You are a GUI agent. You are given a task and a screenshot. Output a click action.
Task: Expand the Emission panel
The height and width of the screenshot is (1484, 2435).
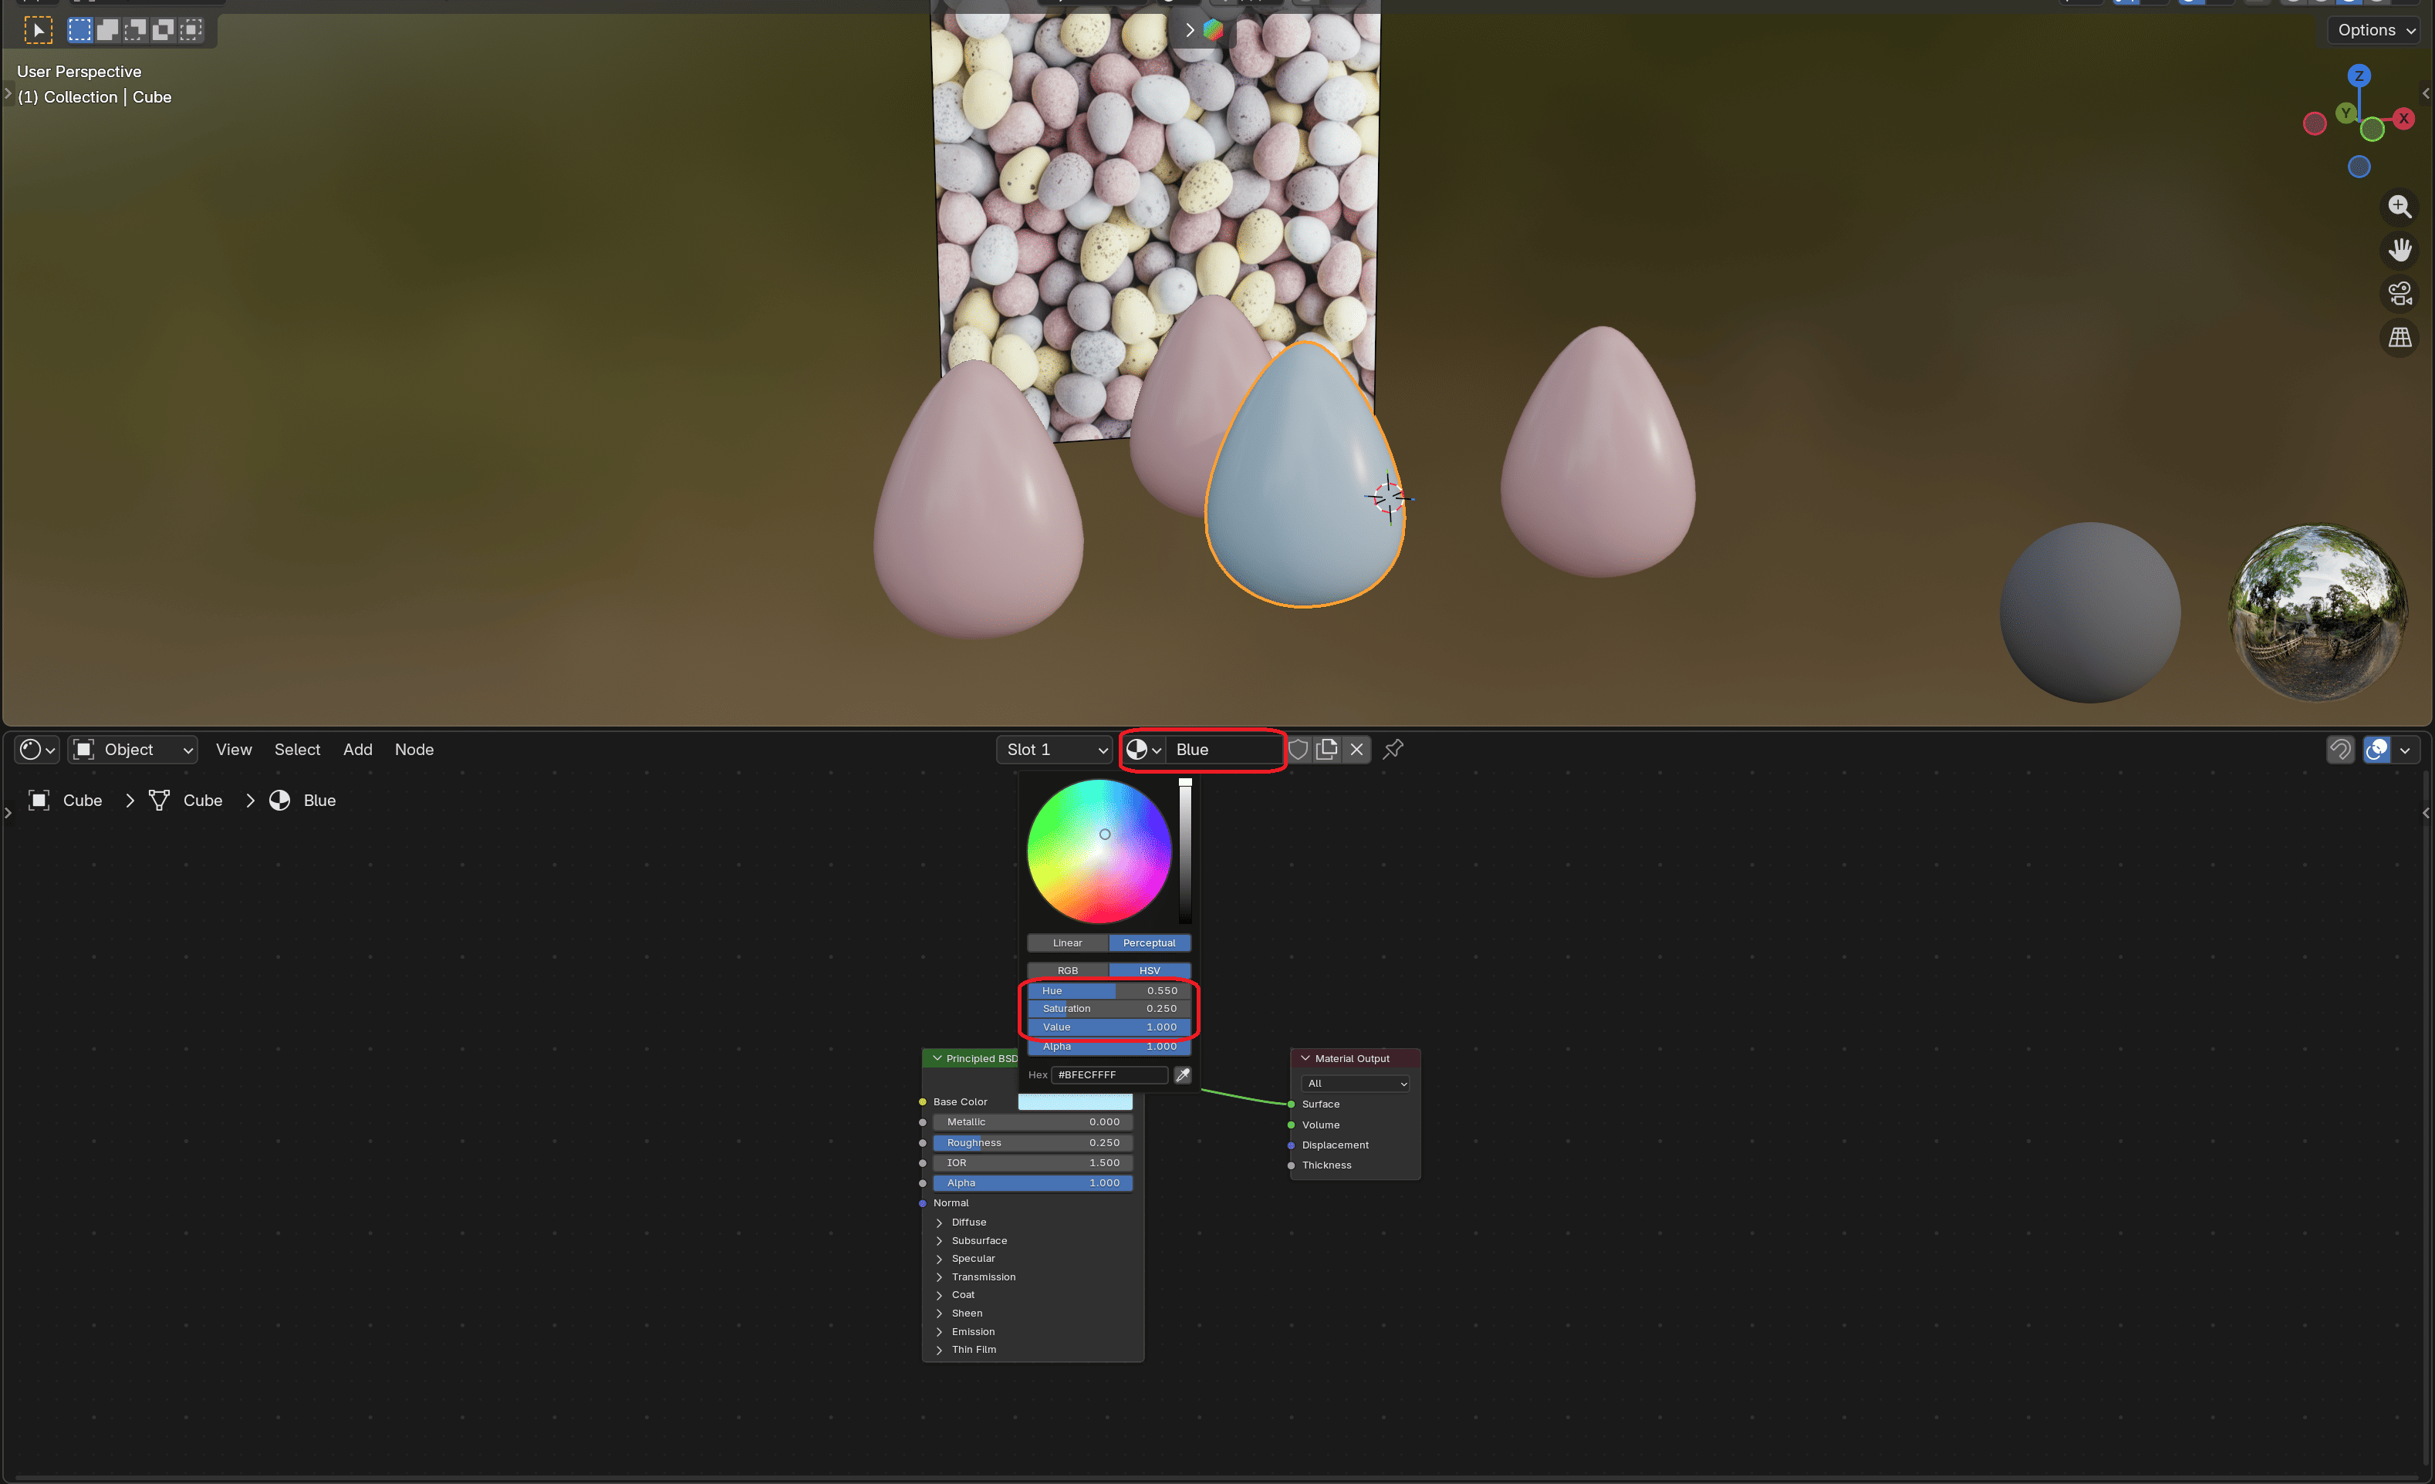[x=939, y=1332]
